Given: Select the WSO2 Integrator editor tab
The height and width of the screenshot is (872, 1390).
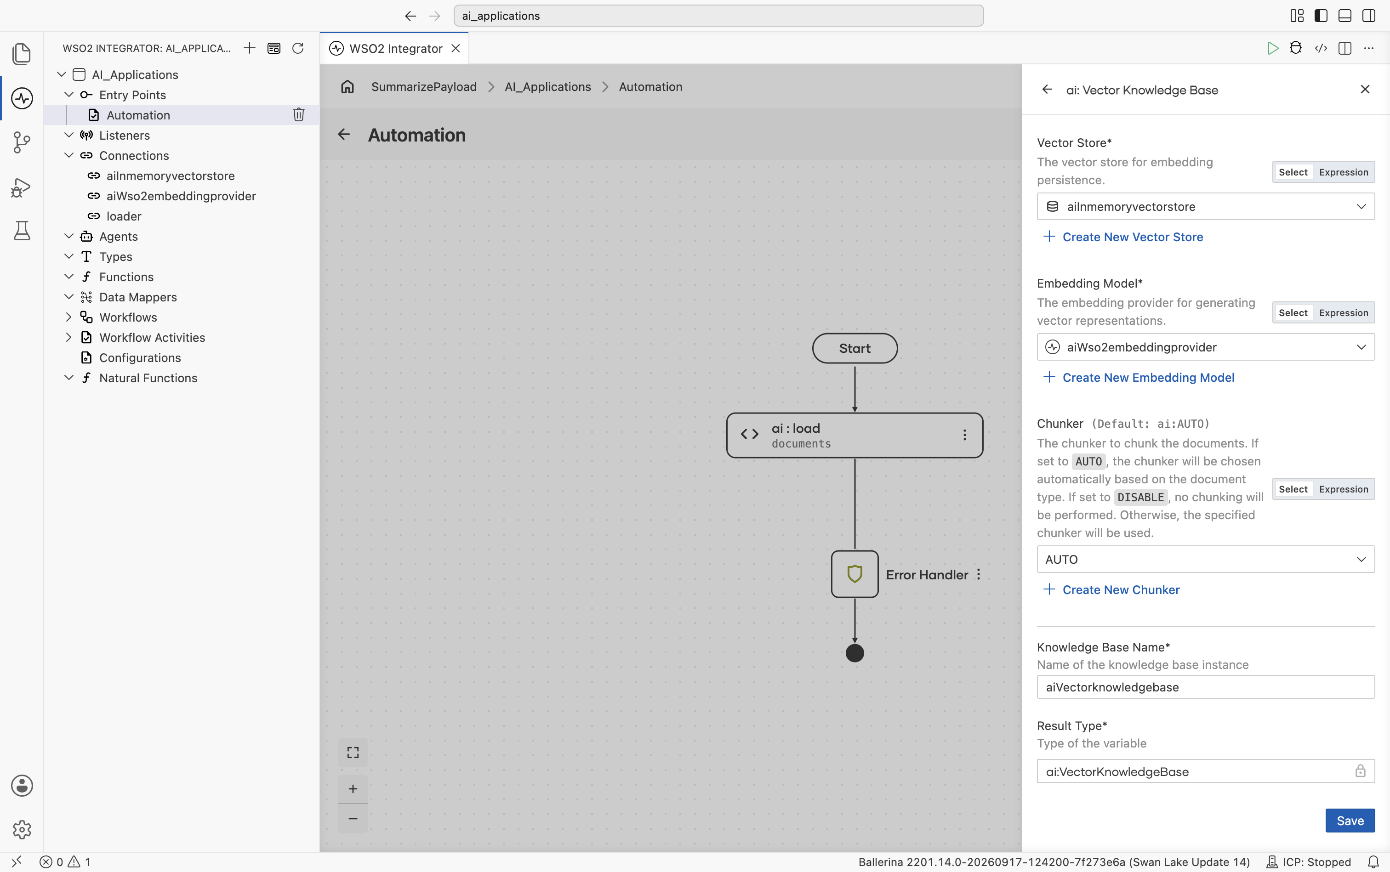Looking at the screenshot, I should point(395,48).
